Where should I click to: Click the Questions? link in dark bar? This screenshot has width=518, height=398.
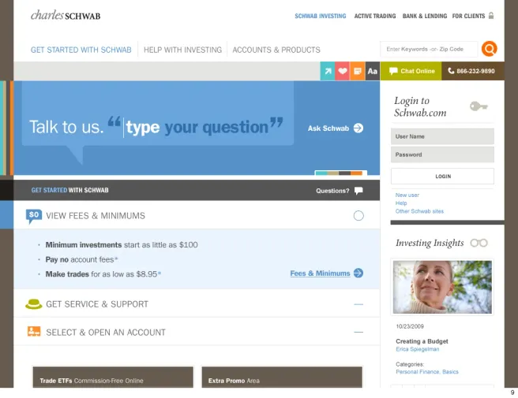332,191
